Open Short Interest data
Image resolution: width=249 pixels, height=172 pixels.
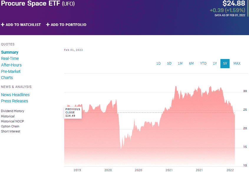pyautogui.click(x=10, y=131)
